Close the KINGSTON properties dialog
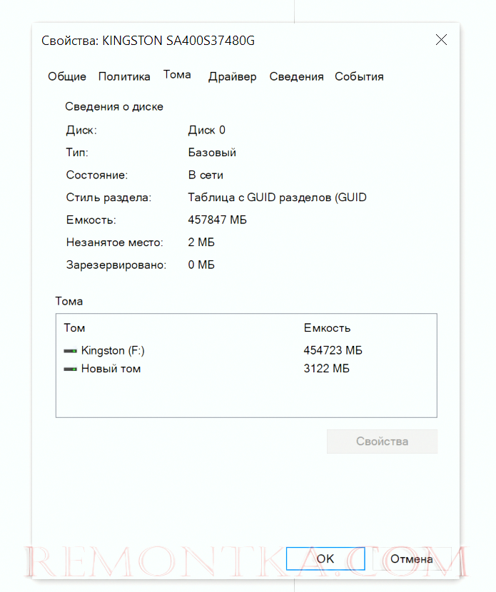This screenshot has height=592, width=496. pos(441,40)
